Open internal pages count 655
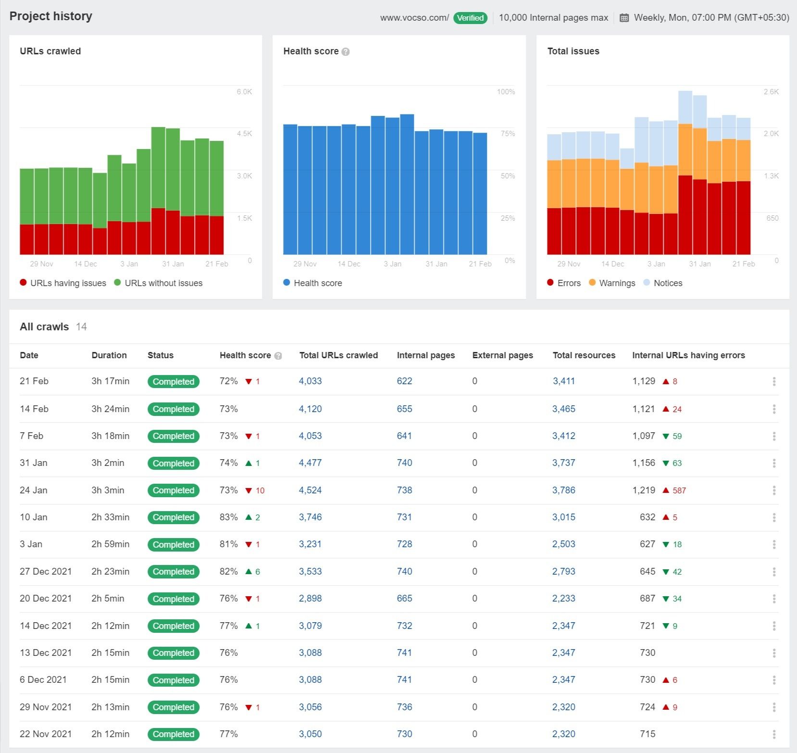This screenshot has width=797, height=753. tap(404, 409)
